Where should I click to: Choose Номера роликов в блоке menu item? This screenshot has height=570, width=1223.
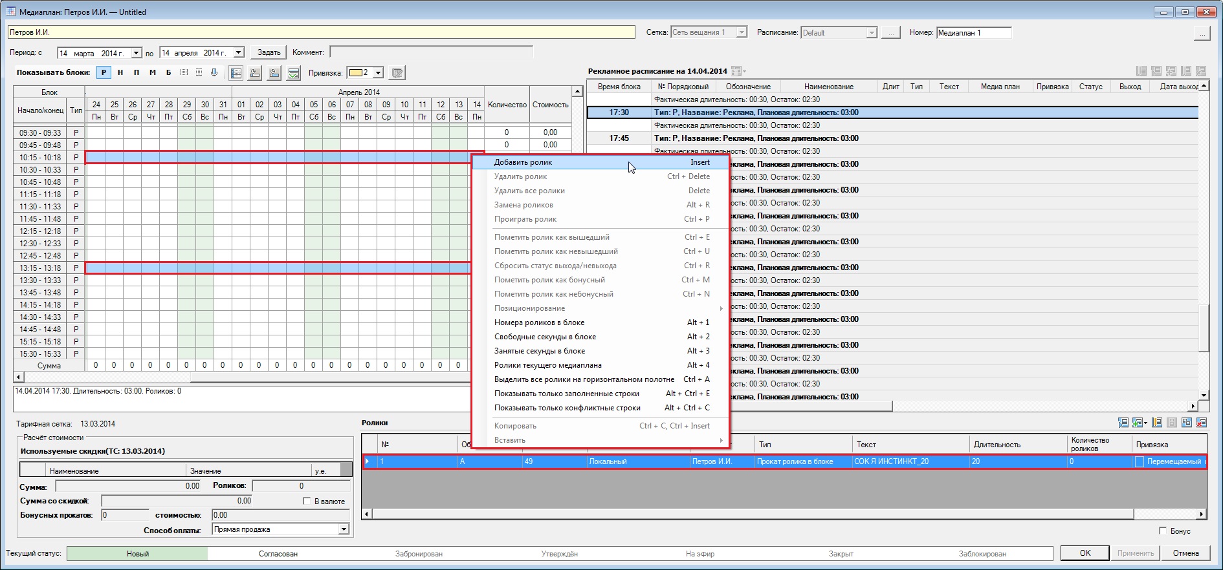coord(601,322)
